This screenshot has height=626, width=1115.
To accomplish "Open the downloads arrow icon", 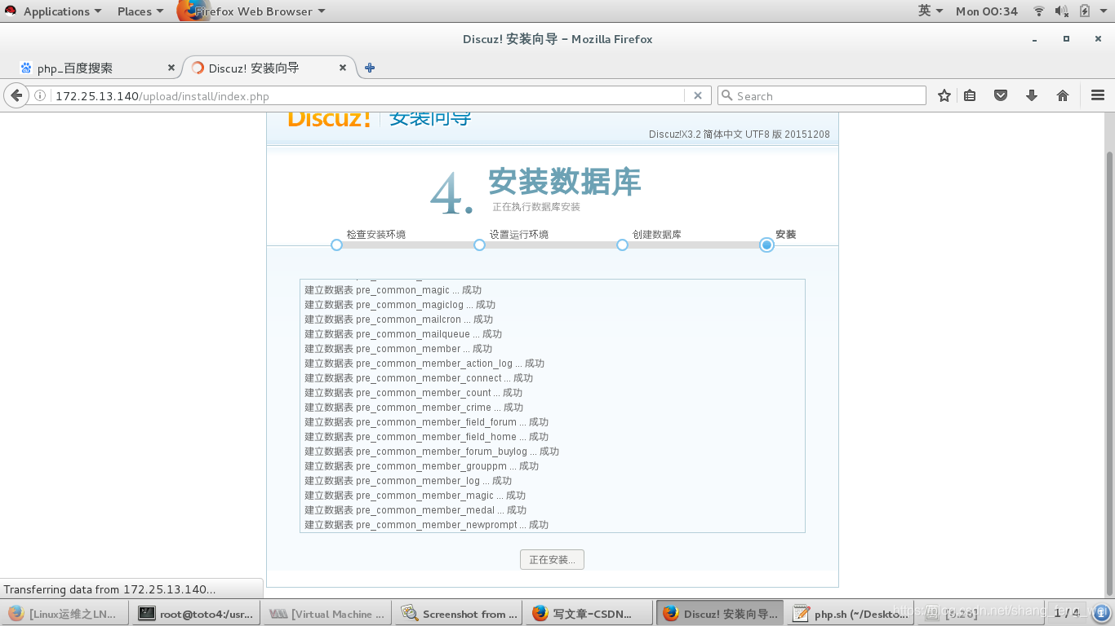I will click(1032, 95).
